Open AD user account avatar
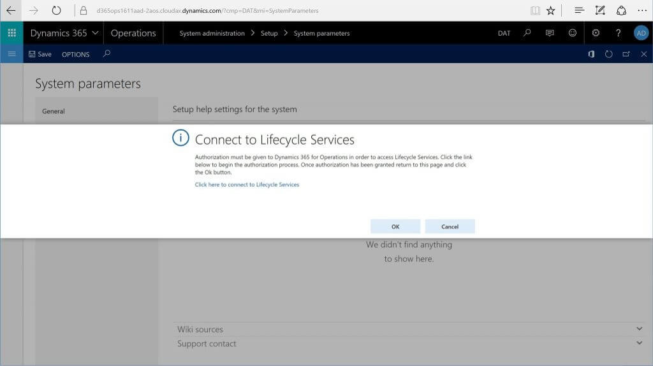 click(x=641, y=33)
